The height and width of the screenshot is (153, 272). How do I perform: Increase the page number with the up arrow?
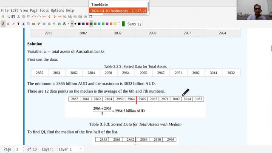tap(24, 147)
